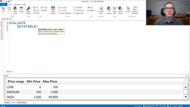Open the File menu
190x107 pixels.
pos(4,4)
